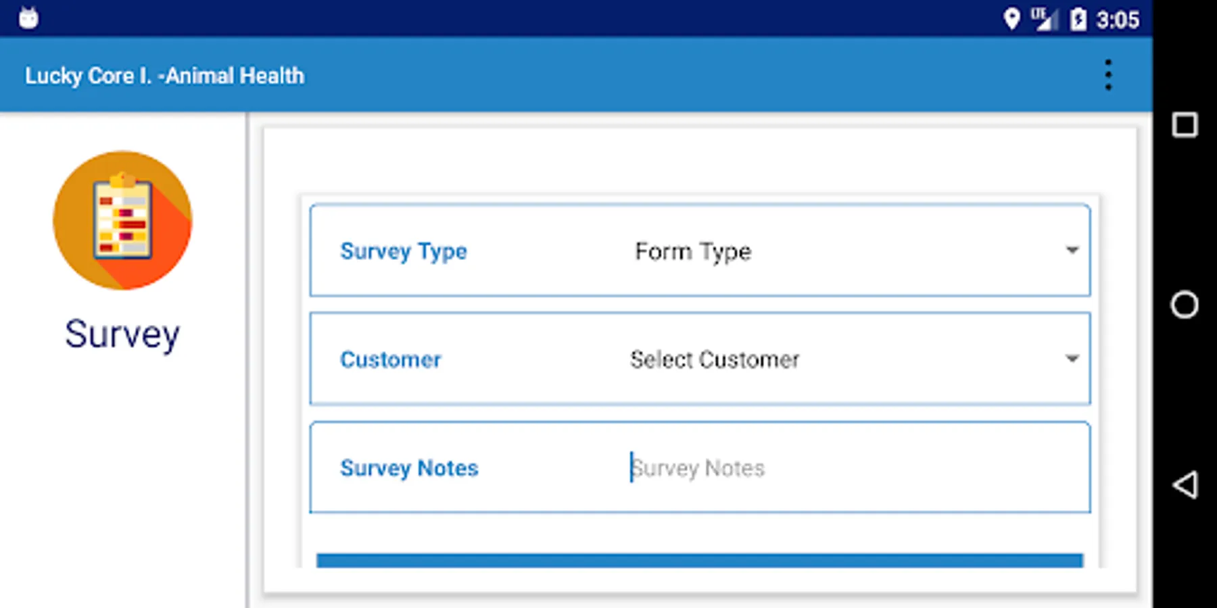Tap the location pin status icon
Screen dimensions: 1217x608
[x=1011, y=19]
